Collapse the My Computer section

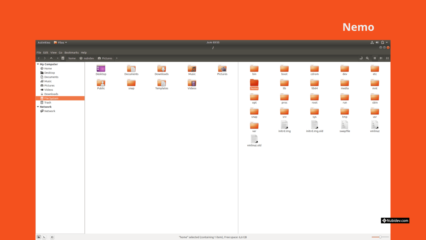[x=38, y=64]
